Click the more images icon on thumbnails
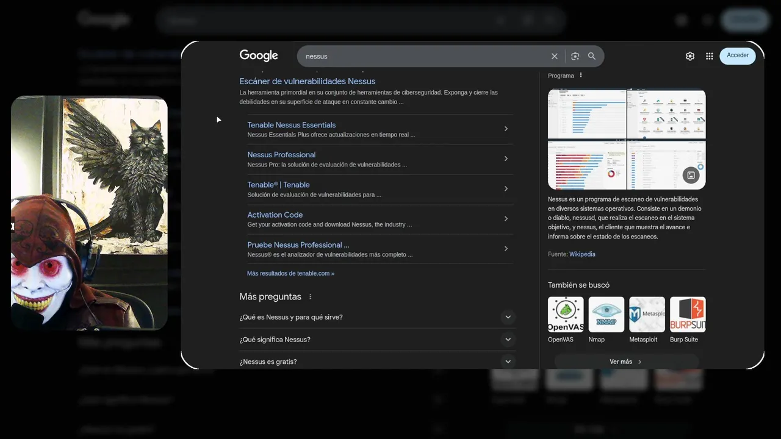781x439 pixels. click(691, 175)
